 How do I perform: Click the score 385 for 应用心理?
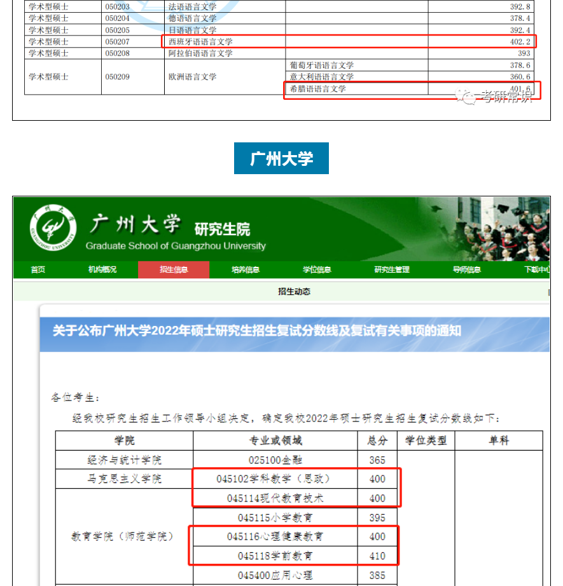click(x=377, y=576)
